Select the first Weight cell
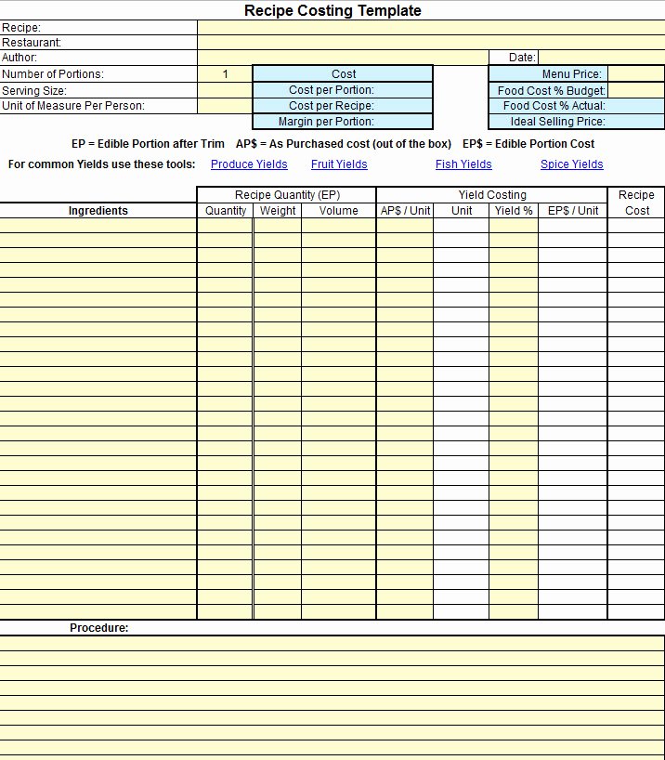The width and height of the screenshot is (665, 760). pos(278,226)
